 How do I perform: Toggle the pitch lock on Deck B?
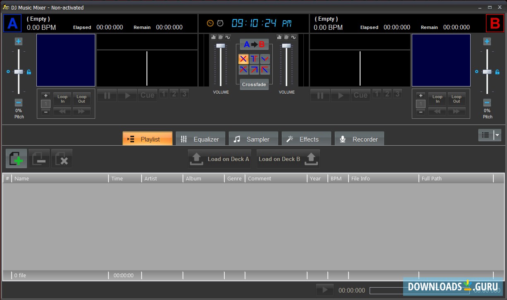[x=477, y=72]
